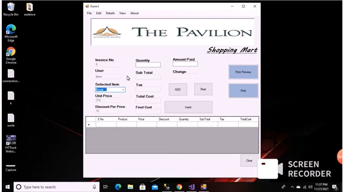Click the Insert button
This screenshot has height=192, width=348.
pos(189,107)
